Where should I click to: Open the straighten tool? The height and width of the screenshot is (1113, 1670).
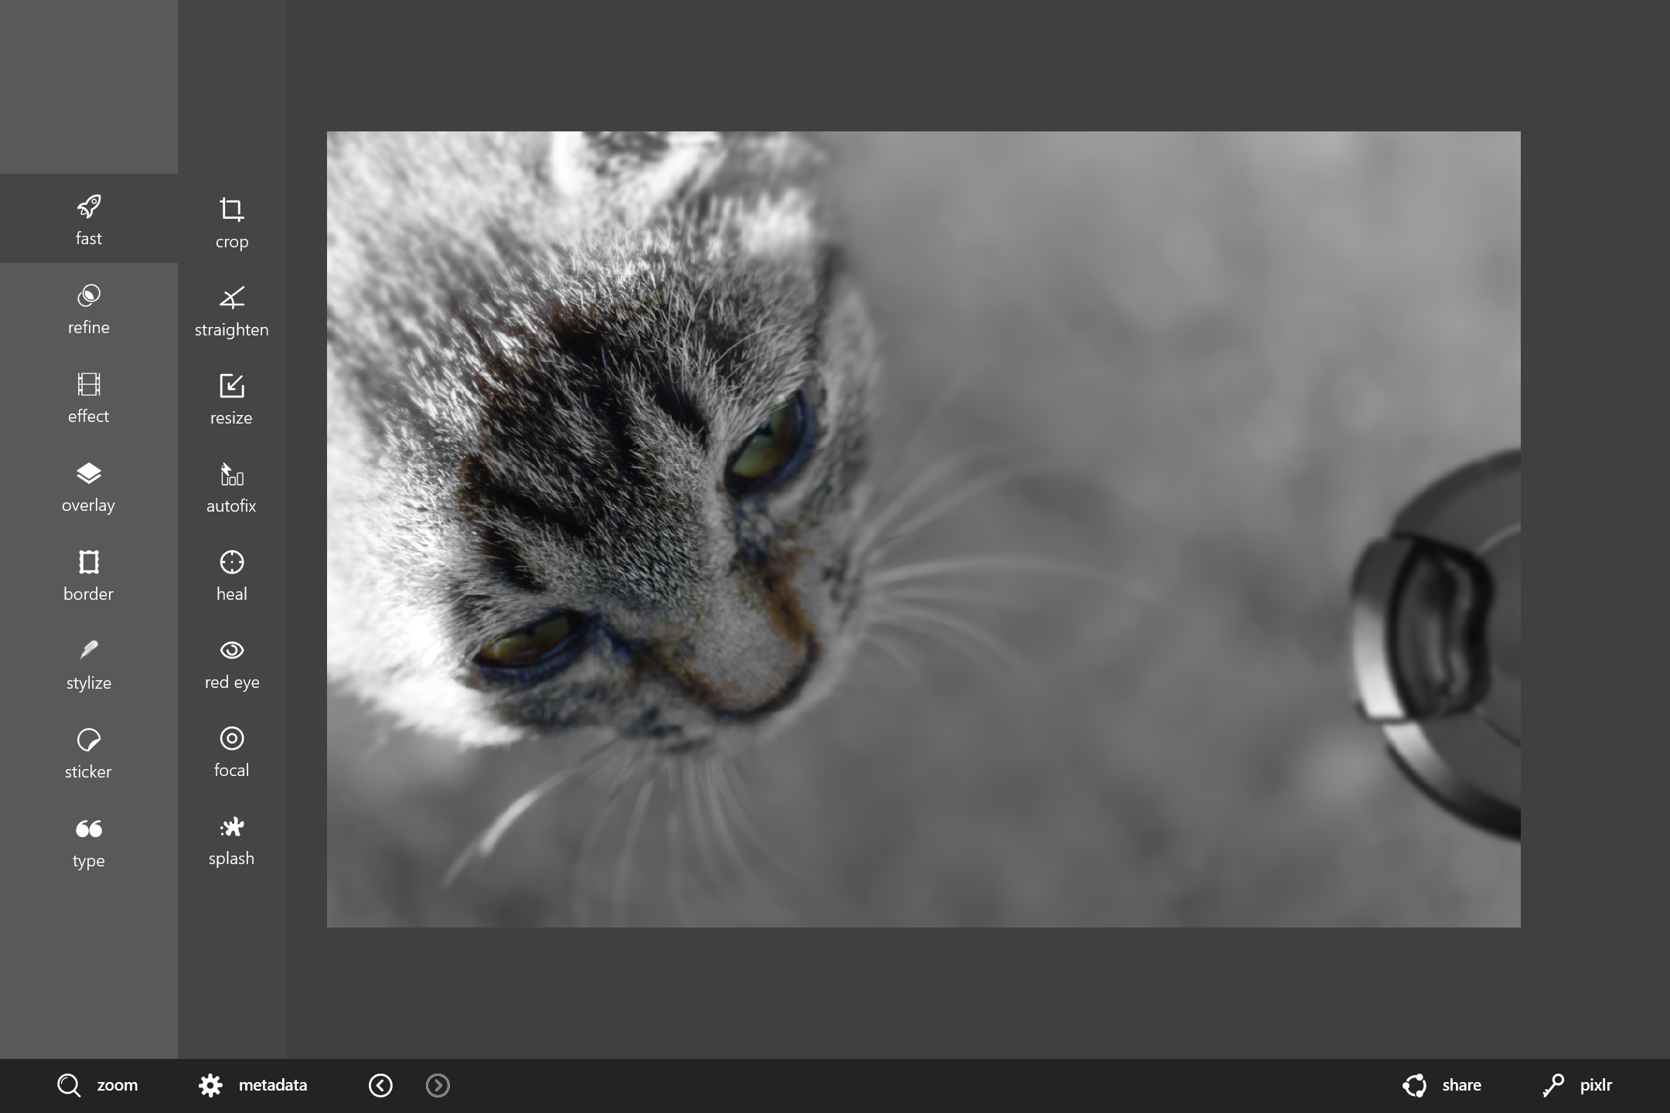231,311
